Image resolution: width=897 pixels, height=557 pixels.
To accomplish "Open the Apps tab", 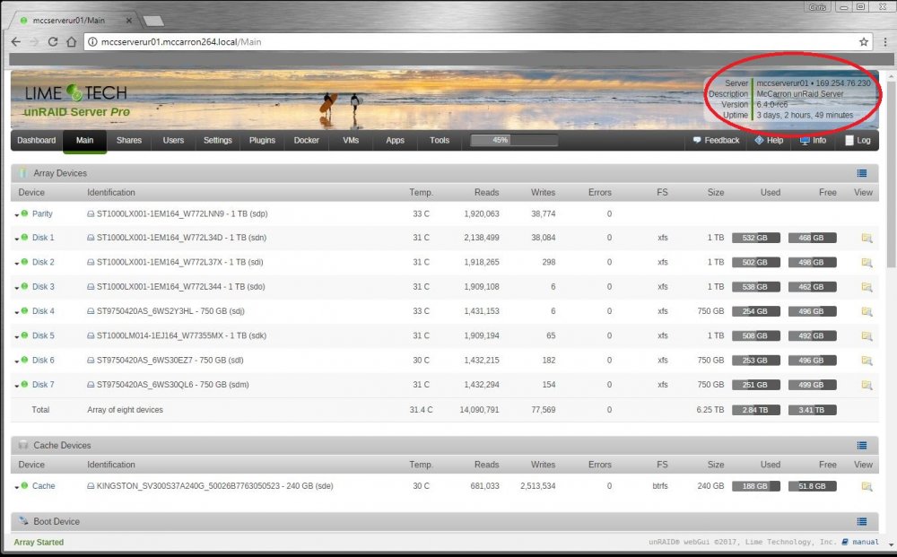I will (396, 140).
